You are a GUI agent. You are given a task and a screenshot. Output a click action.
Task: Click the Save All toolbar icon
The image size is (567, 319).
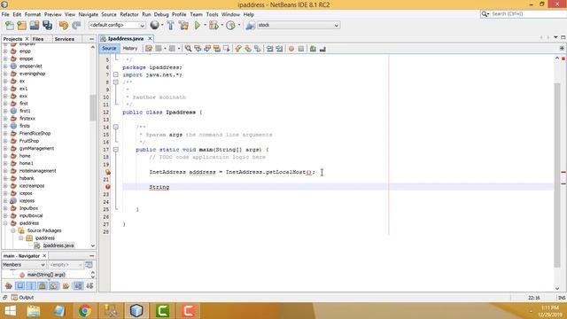click(x=47, y=26)
